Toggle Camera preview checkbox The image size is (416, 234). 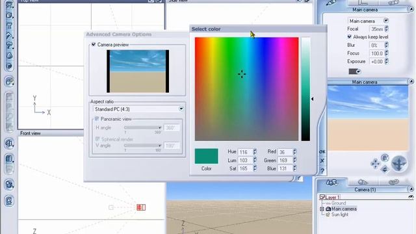click(94, 44)
